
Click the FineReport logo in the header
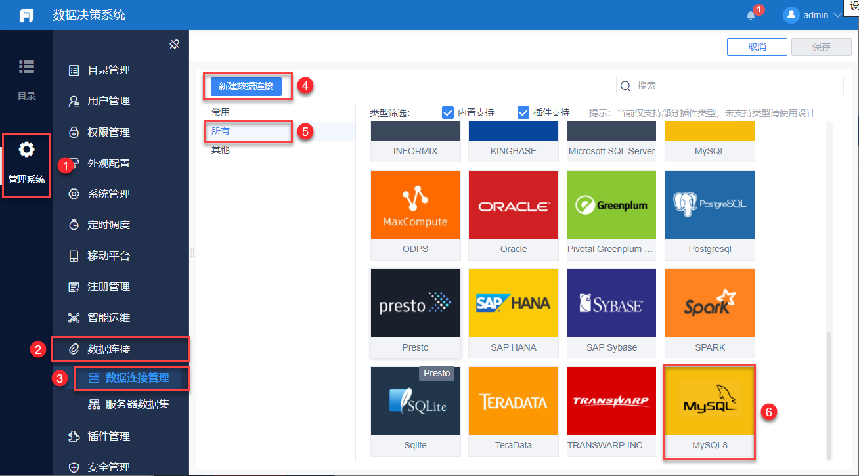[26, 15]
